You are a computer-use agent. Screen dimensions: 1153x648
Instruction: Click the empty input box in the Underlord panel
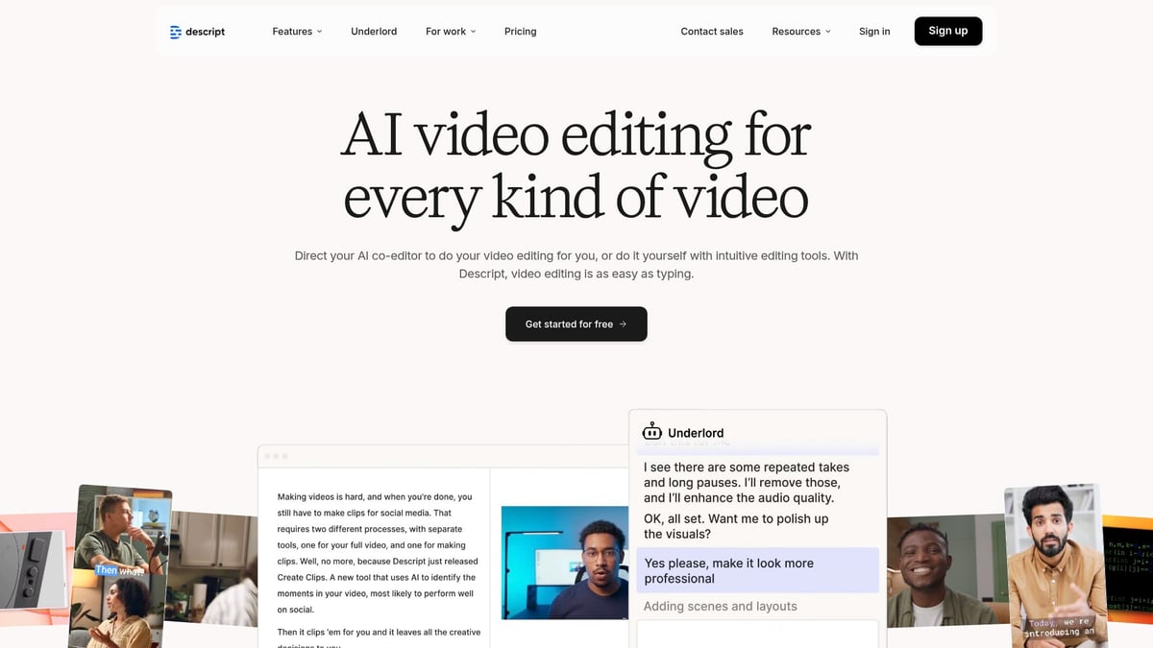click(x=757, y=636)
